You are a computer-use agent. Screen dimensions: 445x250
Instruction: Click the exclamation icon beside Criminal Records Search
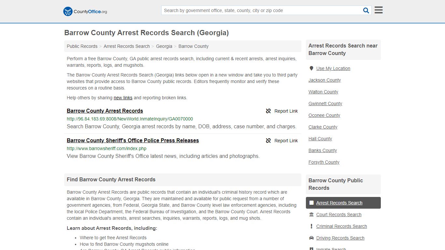311,226
